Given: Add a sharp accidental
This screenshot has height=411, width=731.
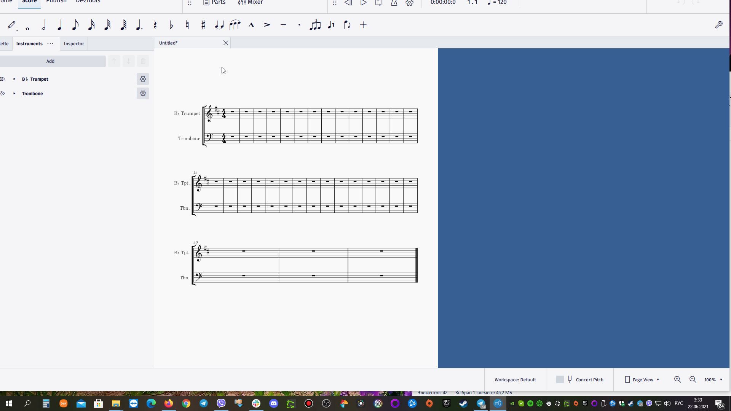Looking at the screenshot, I should click(203, 25).
